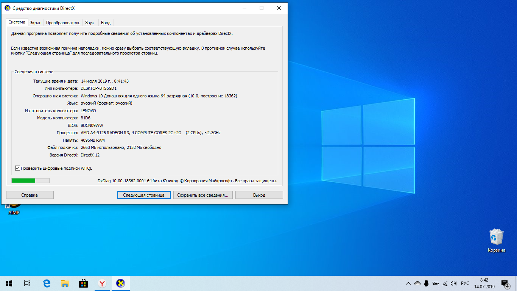
Task: Click the DirectX Diagnostic taskbar button
Action: pyautogui.click(x=120, y=283)
